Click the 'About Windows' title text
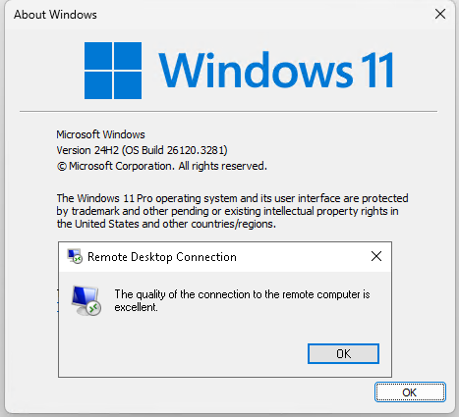The height and width of the screenshot is (417, 459). (x=55, y=15)
